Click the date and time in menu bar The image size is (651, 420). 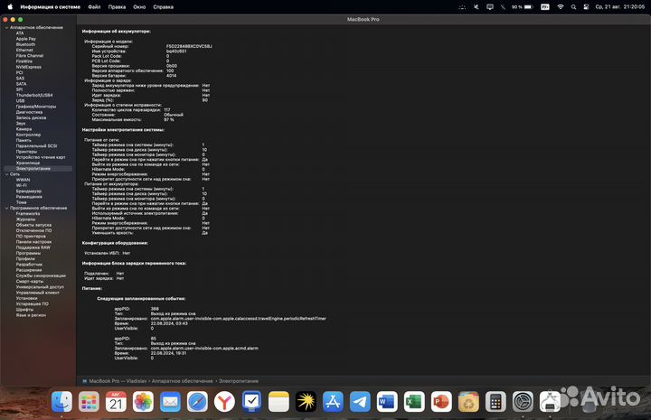[620, 6]
